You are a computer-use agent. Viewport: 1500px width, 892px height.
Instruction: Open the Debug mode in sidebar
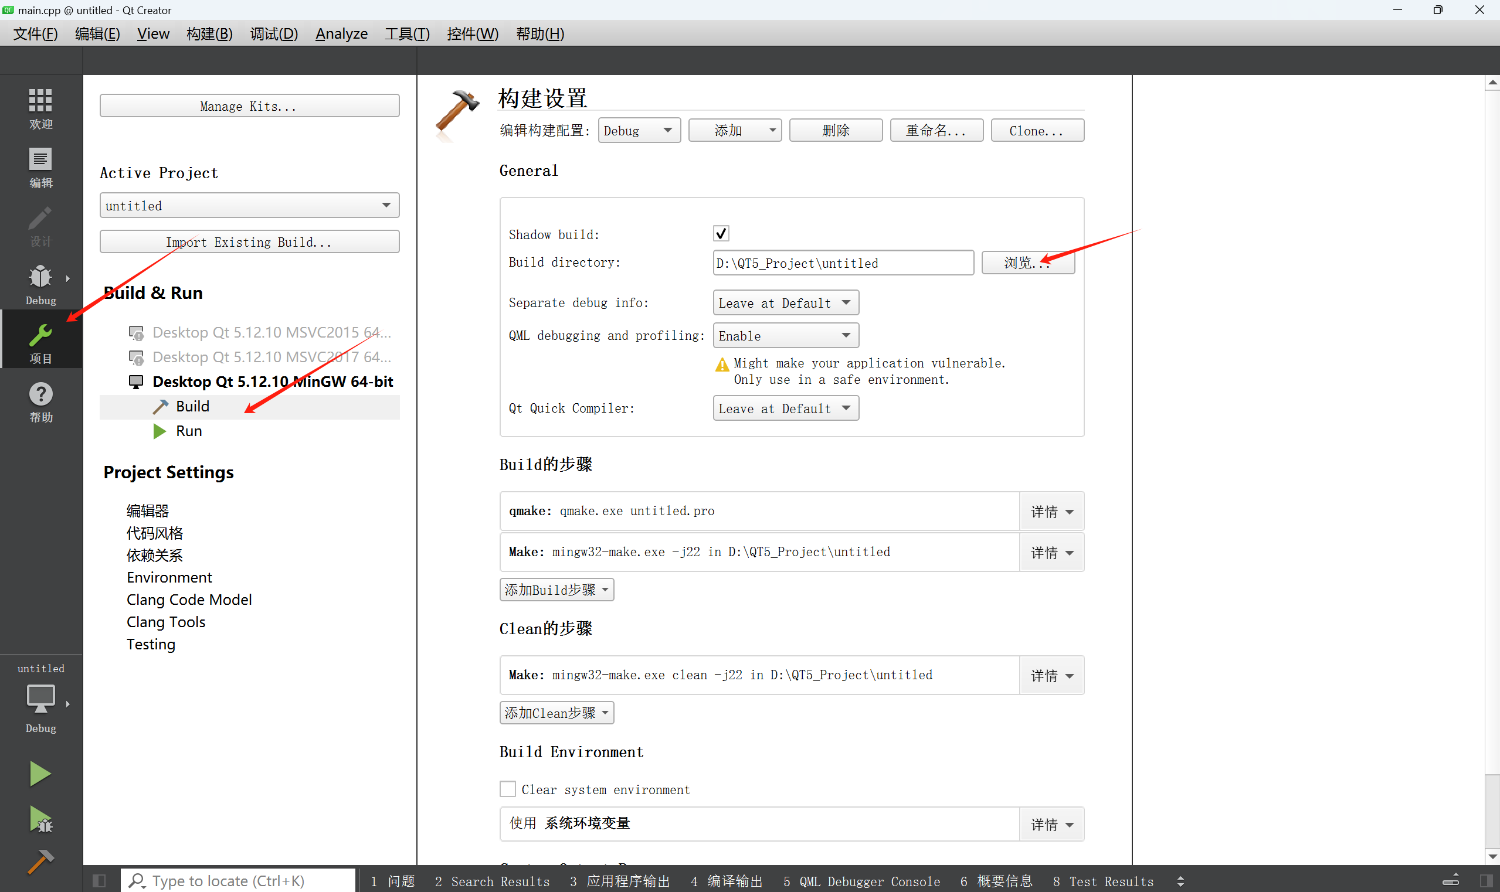[40, 282]
